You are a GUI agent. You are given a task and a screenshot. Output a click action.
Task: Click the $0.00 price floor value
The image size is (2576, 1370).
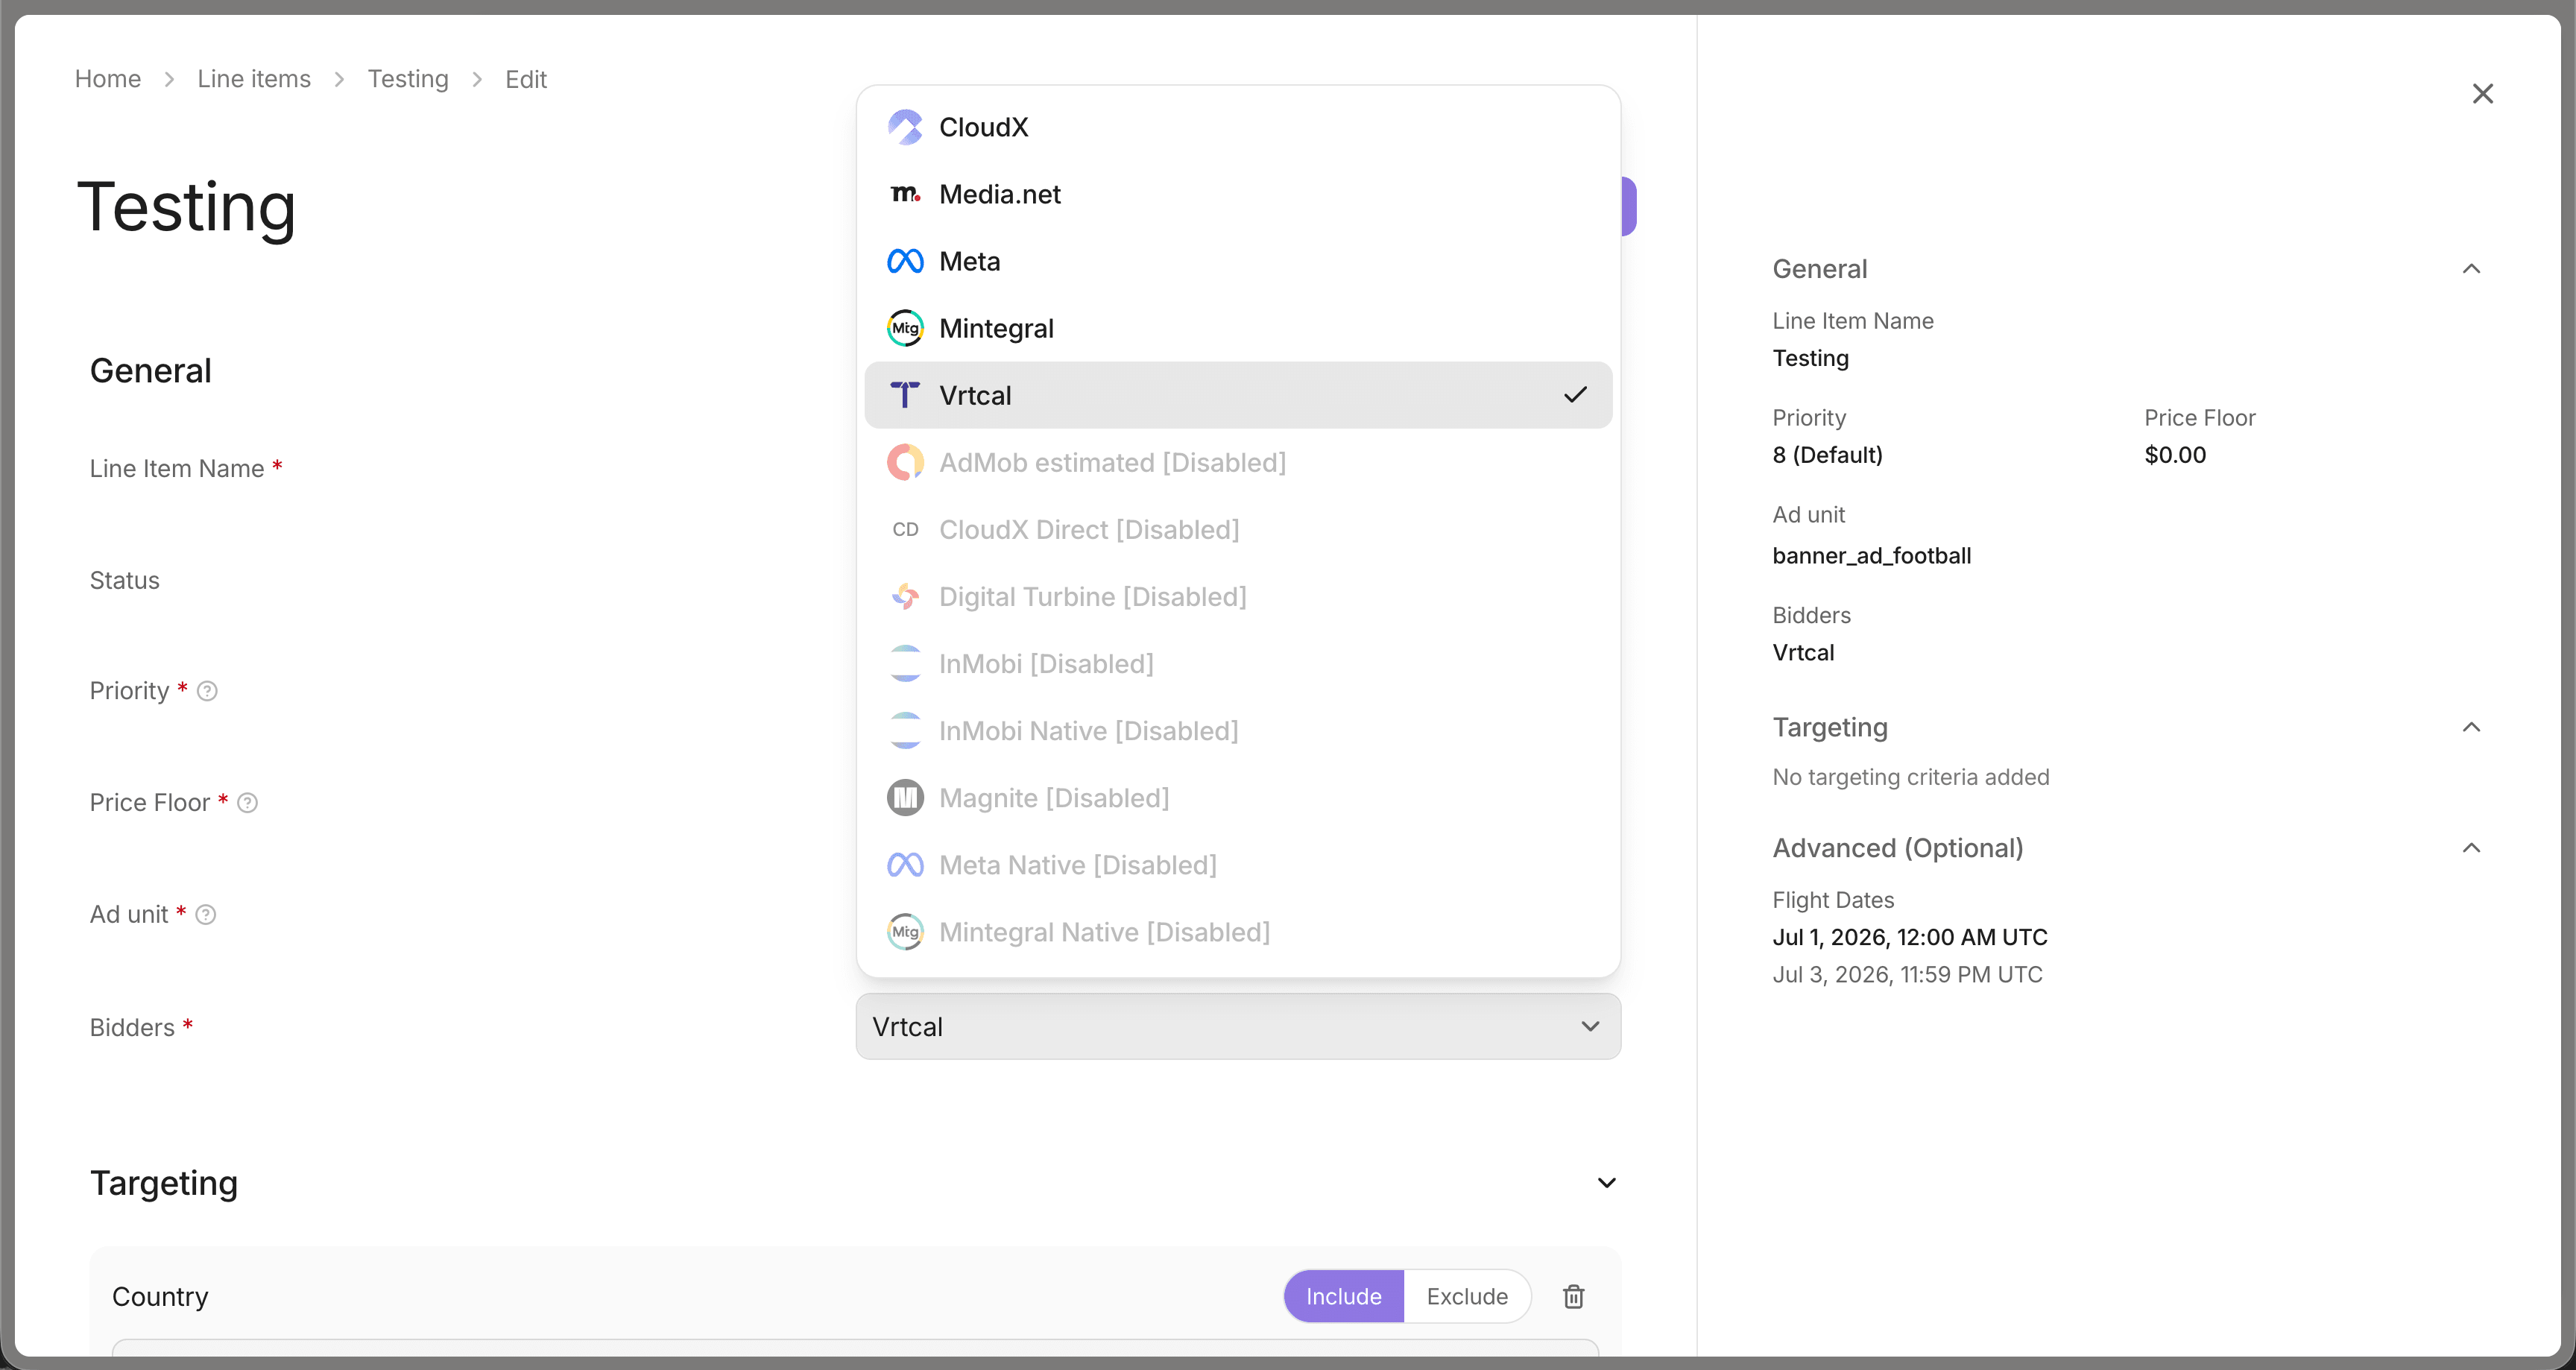coord(2174,455)
